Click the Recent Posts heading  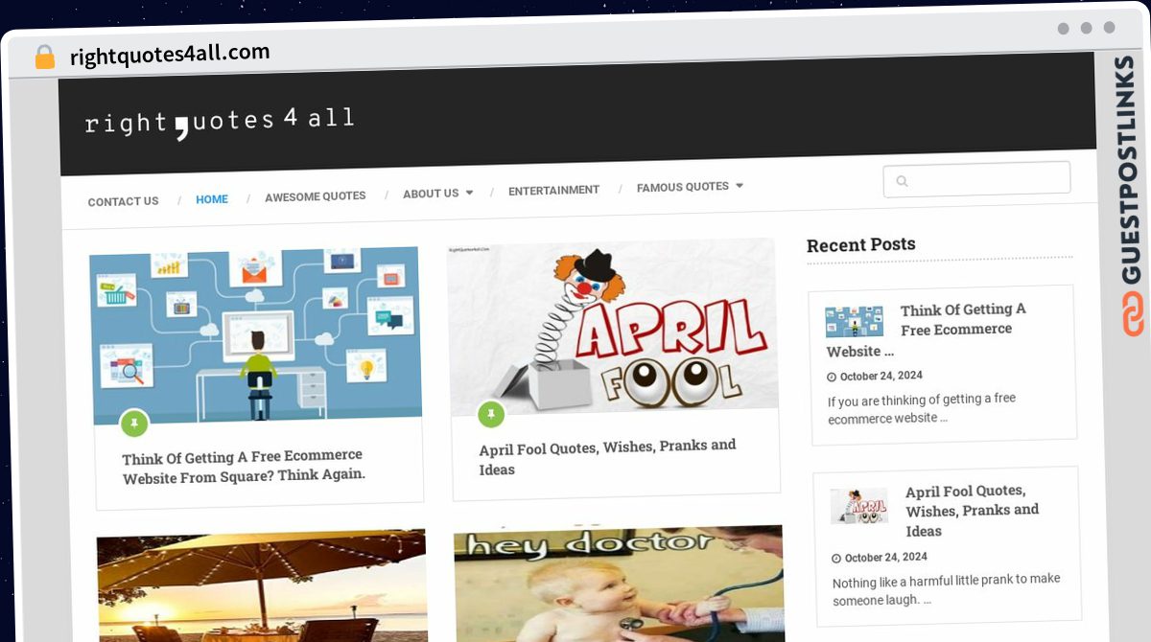click(x=861, y=244)
